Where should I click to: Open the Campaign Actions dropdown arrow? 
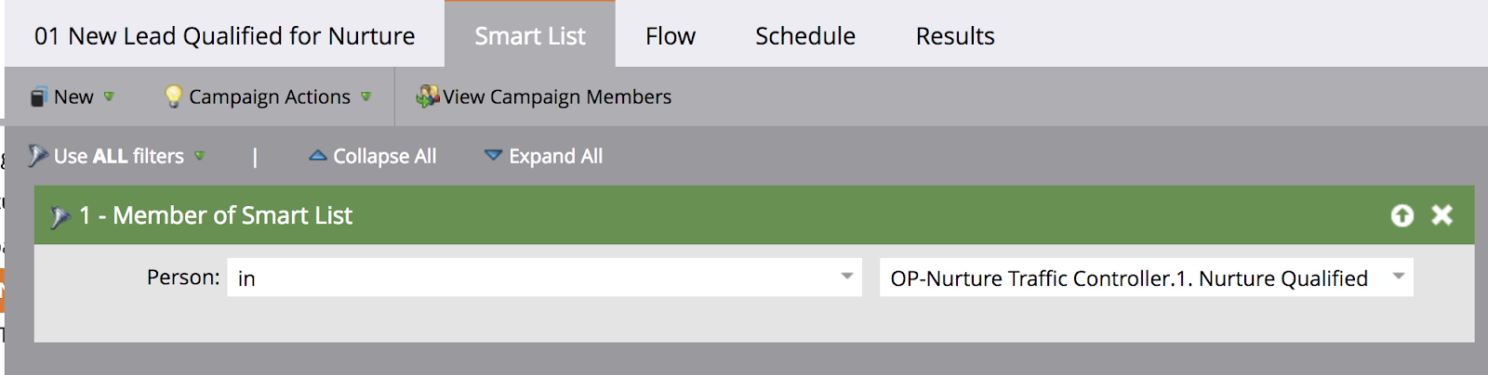[x=365, y=97]
